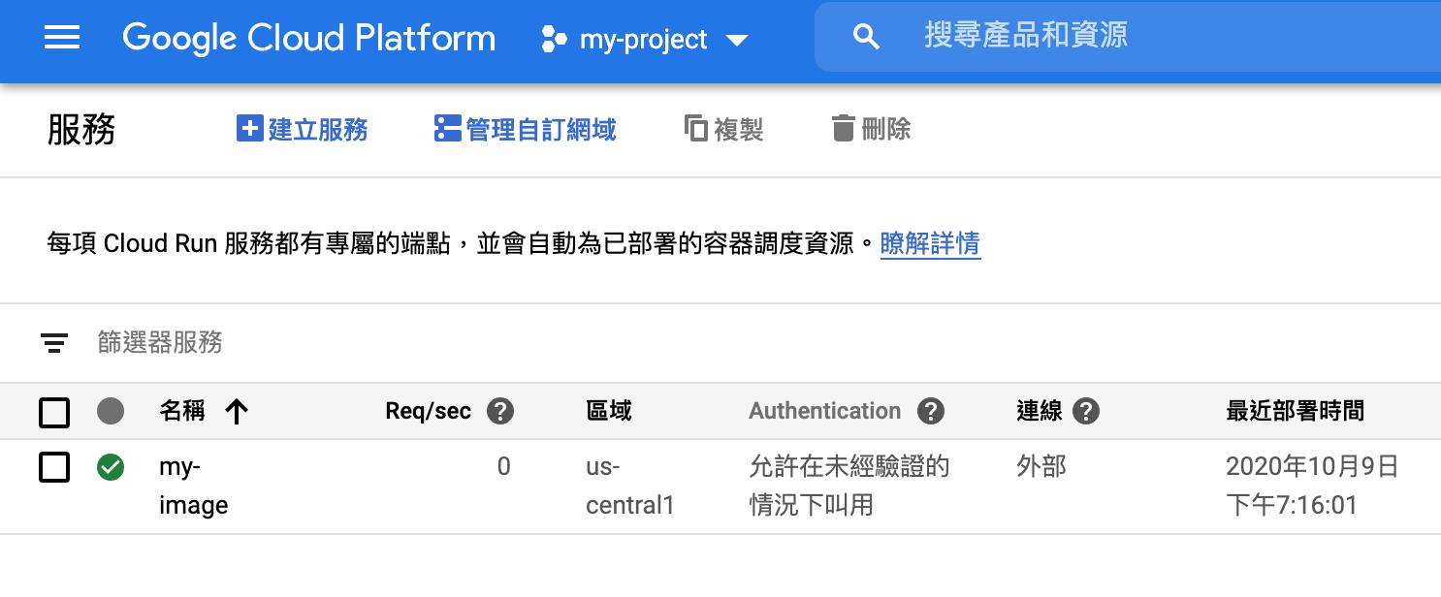Open the hamburger navigation menu
Image resolution: width=1441 pixels, height=597 pixels.
(x=62, y=39)
